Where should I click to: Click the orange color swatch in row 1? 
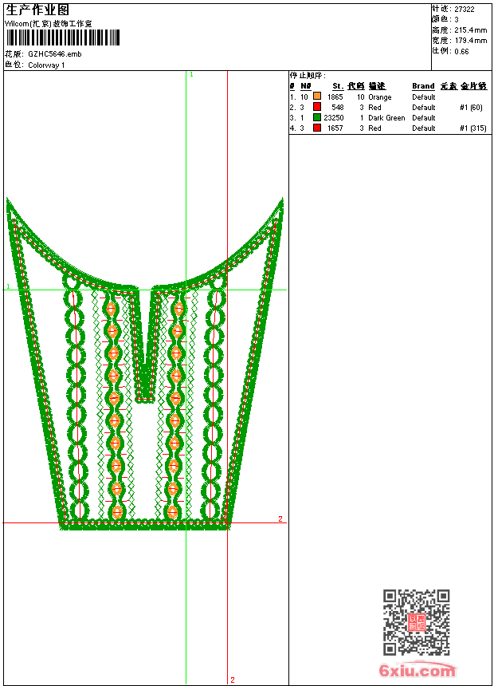tap(317, 97)
